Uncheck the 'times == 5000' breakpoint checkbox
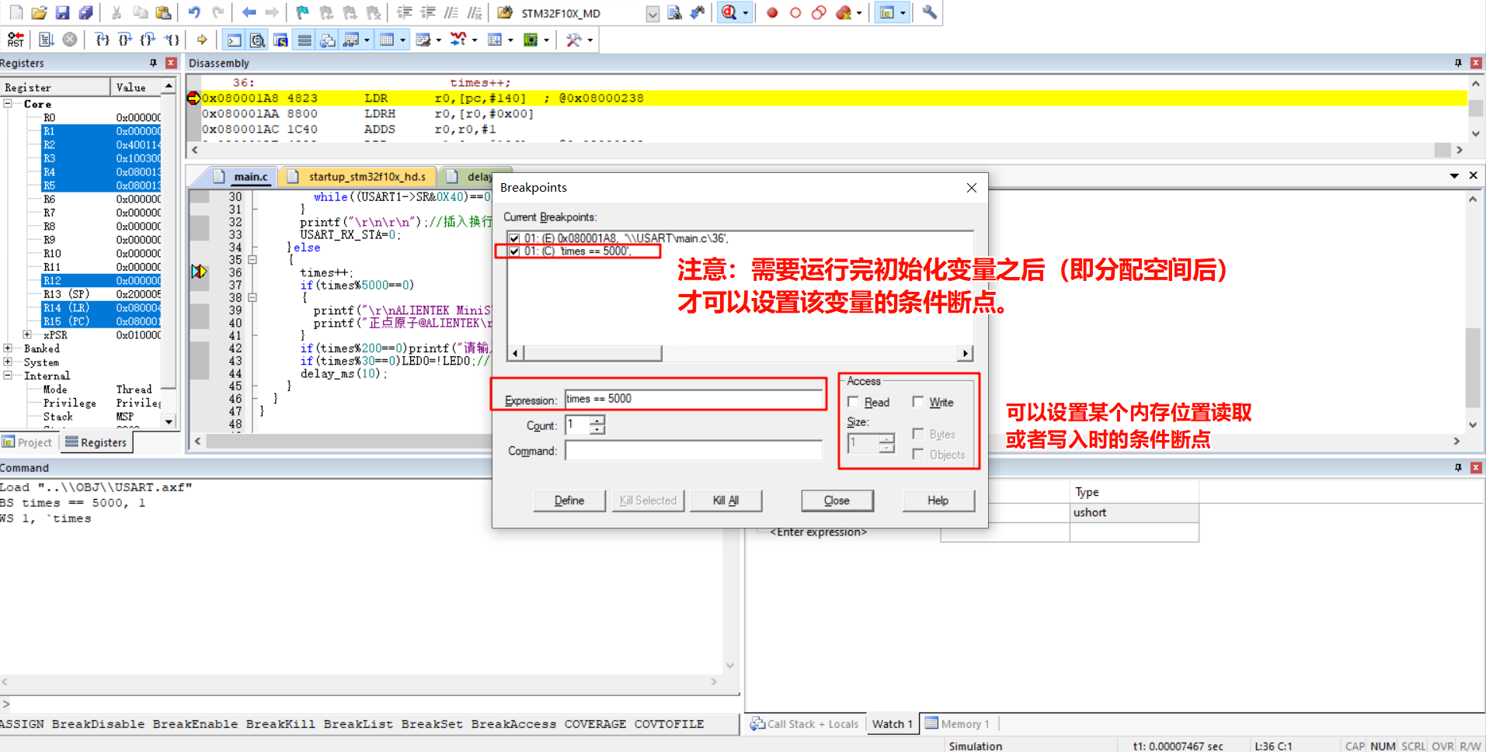1486x752 pixels. point(514,251)
